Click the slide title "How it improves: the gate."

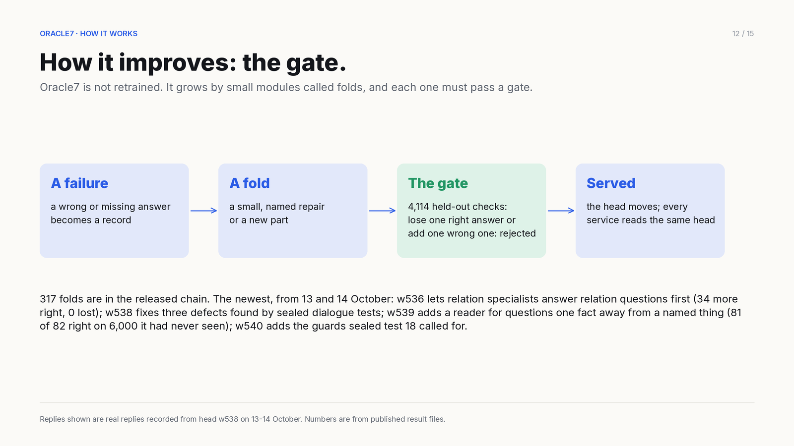tap(193, 62)
